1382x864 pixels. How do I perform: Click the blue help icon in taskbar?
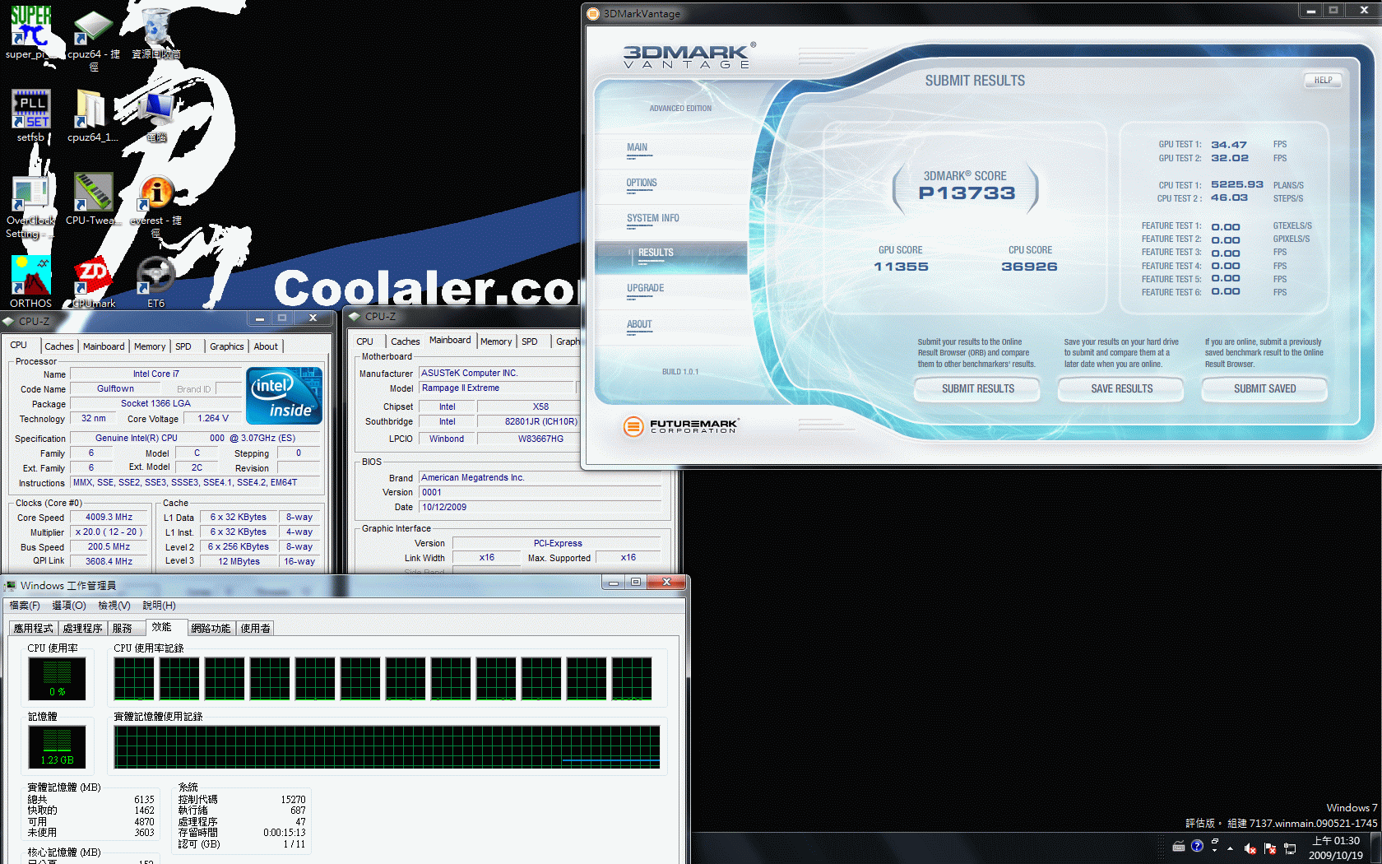(x=1197, y=846)
